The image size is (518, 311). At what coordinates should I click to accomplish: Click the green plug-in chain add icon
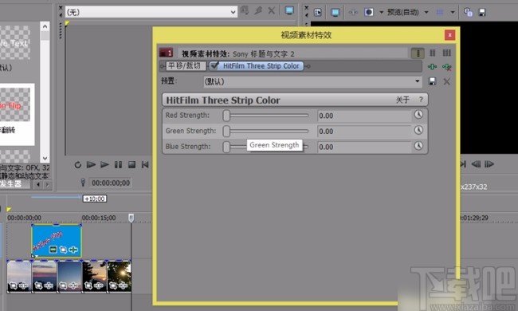click(x=432, y=67)
